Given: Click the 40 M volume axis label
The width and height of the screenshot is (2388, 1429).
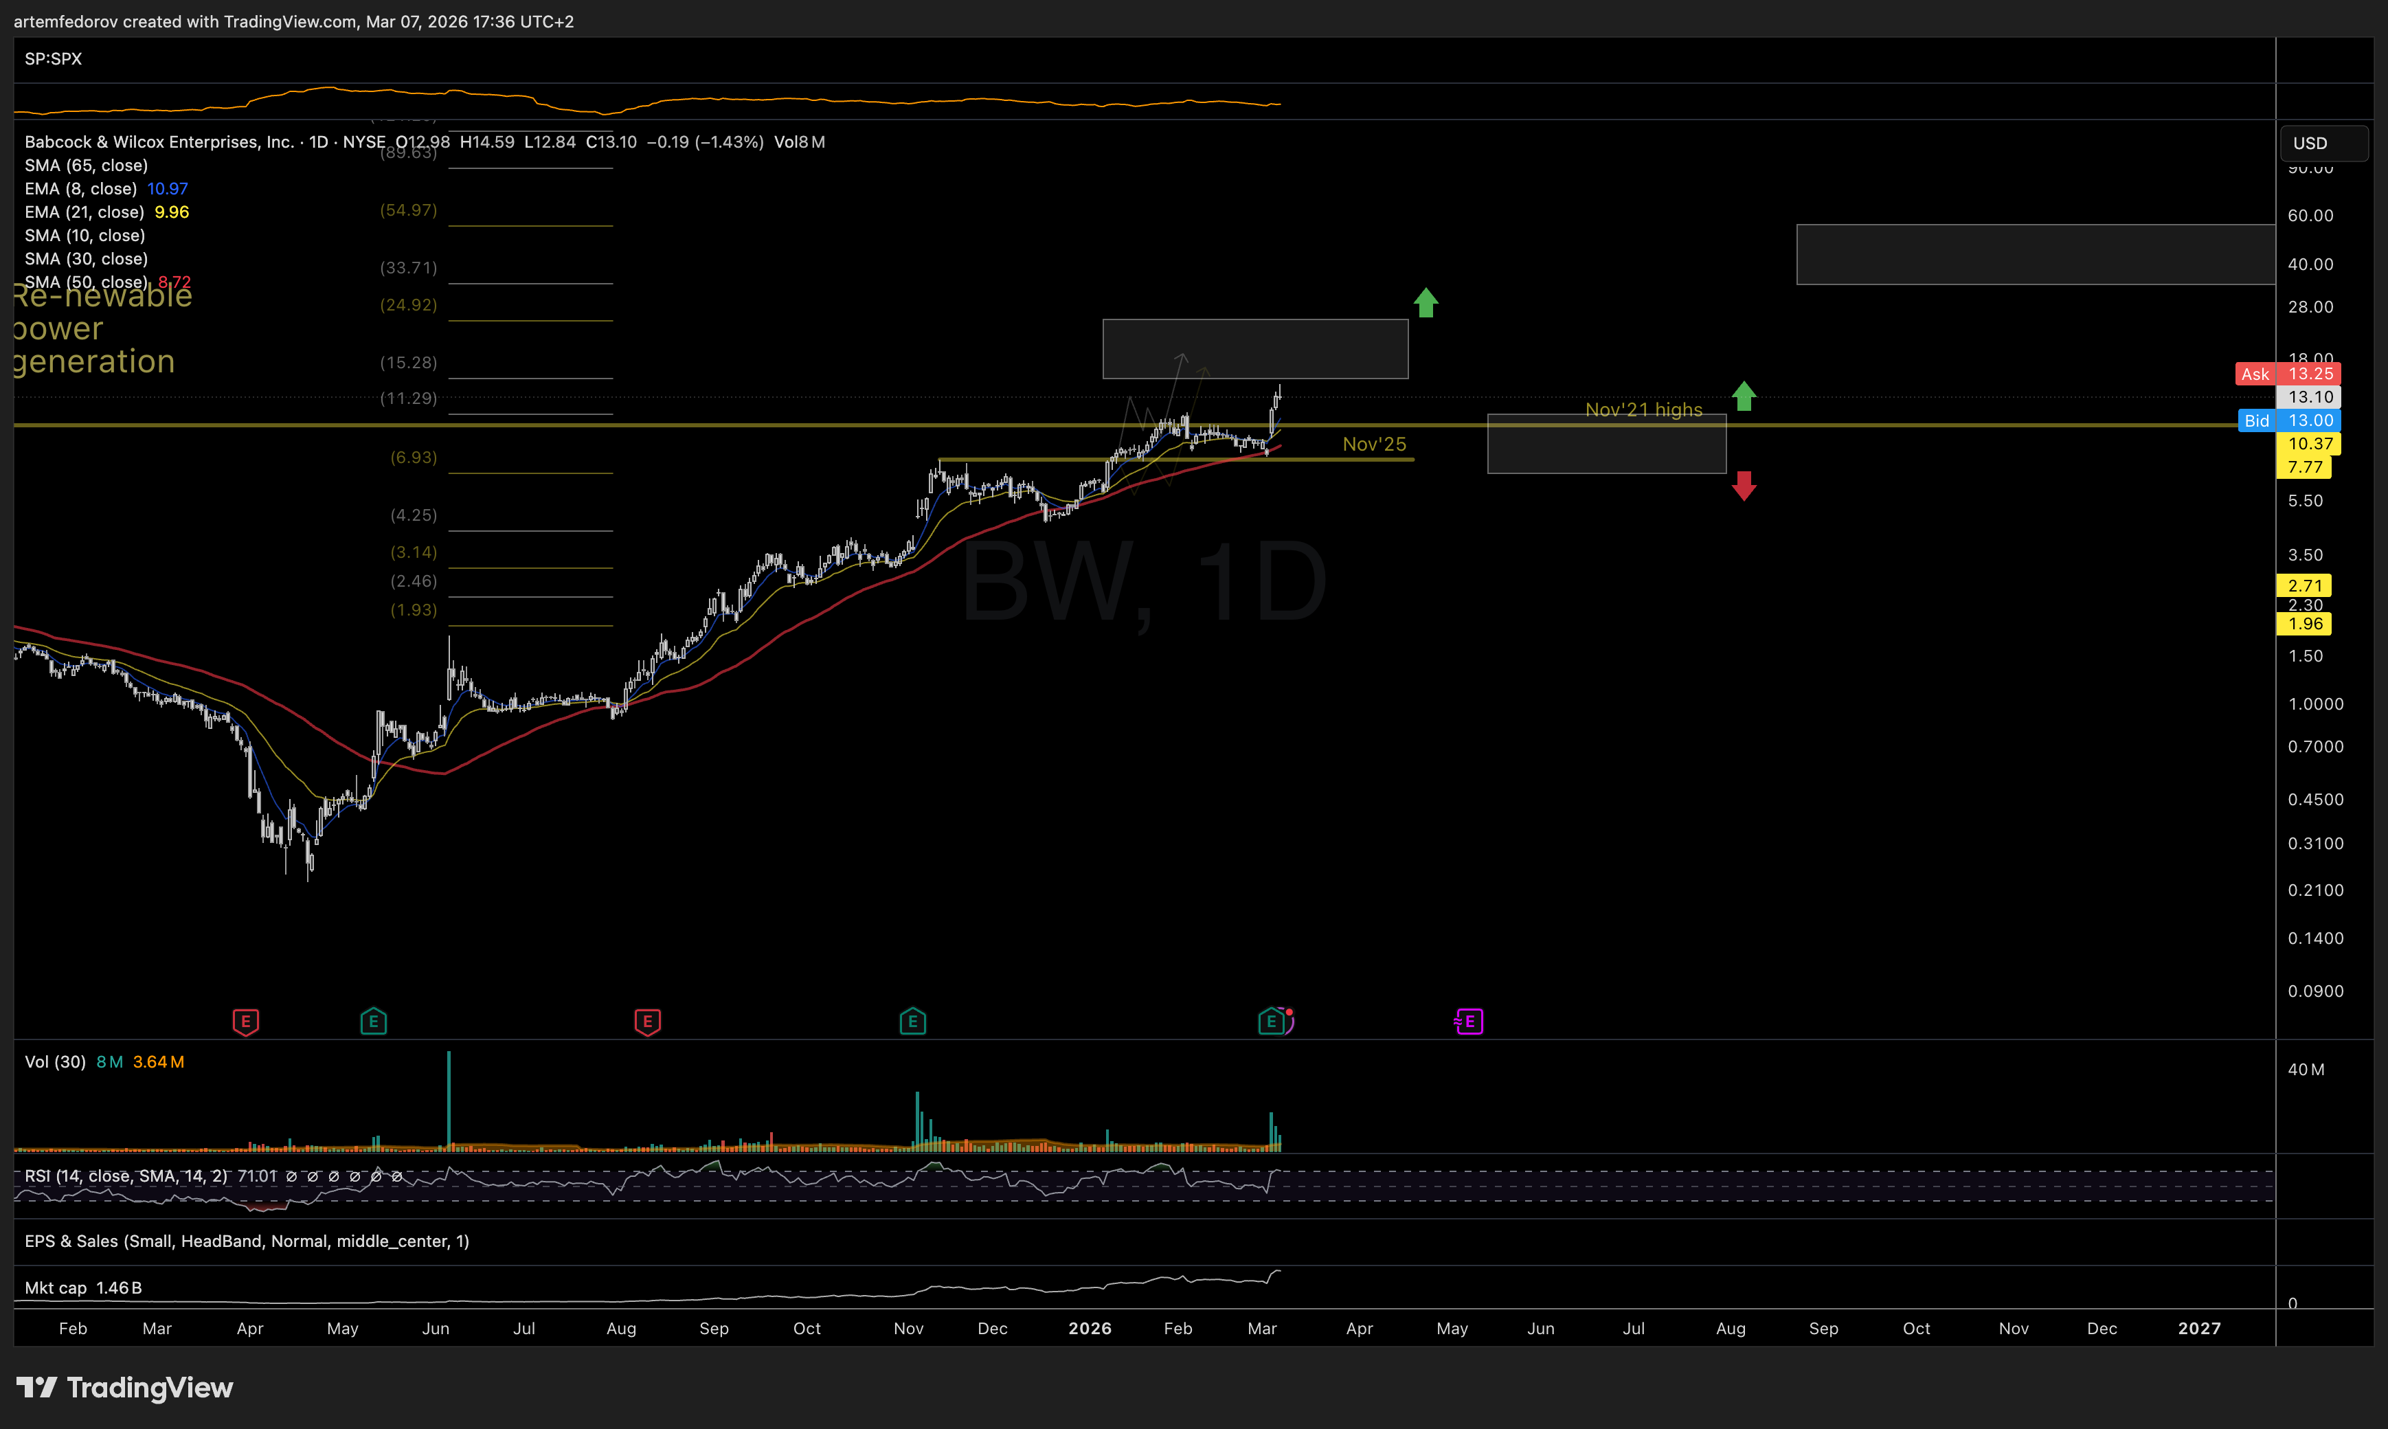Looking at the screenshot, I should [2306, 1070].
